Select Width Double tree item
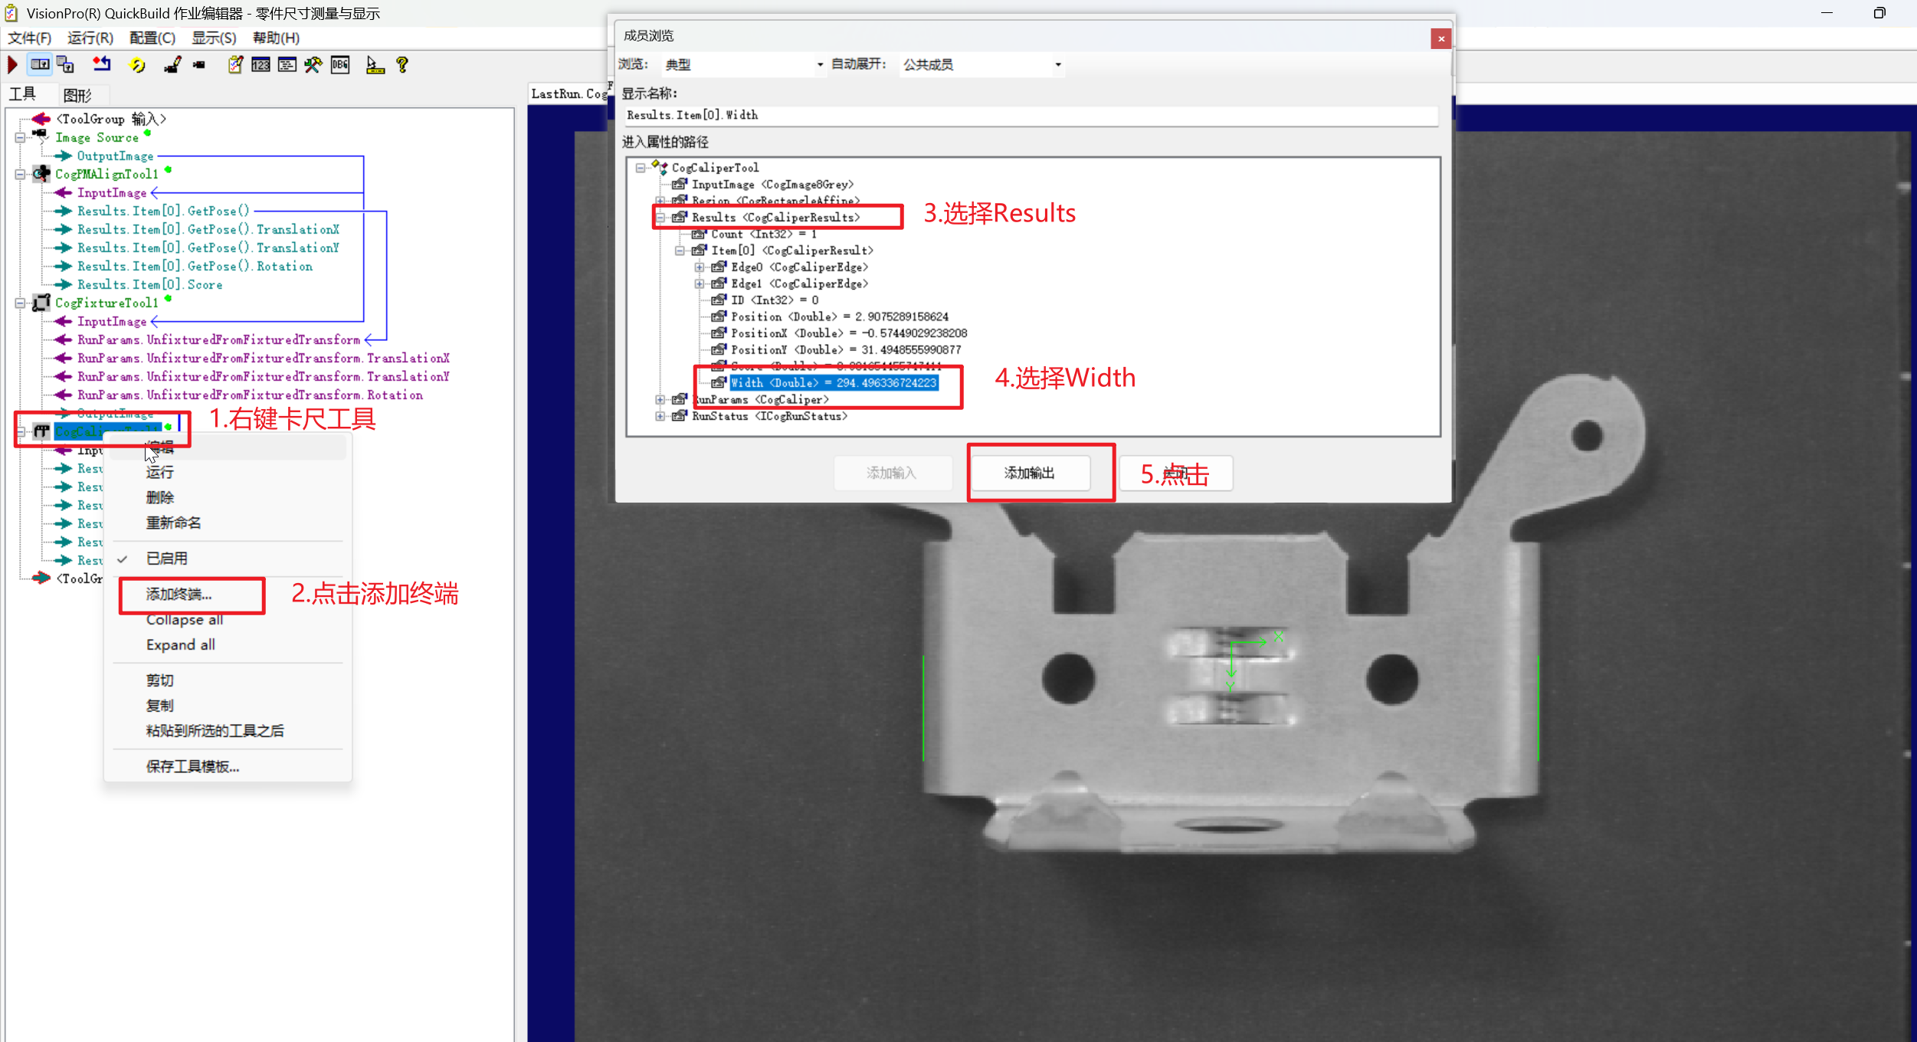The height and width of the screenshot is (1042, 1917). point(833,383)
